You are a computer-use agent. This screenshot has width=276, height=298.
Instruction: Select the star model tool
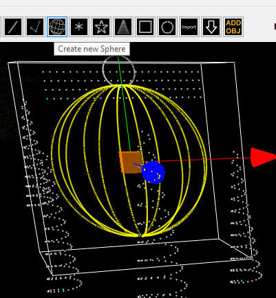pos(101,27)
